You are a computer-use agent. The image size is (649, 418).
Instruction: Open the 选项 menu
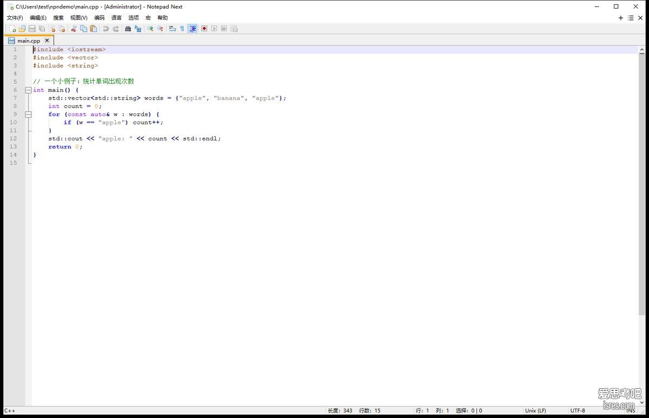point(134,18)
